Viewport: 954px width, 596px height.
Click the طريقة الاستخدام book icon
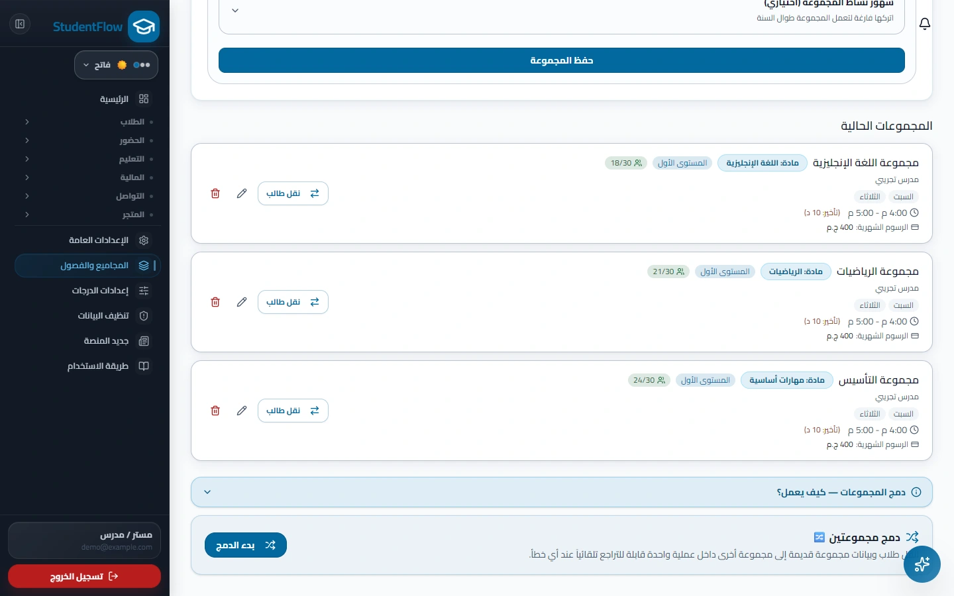(x=144, y=366)
